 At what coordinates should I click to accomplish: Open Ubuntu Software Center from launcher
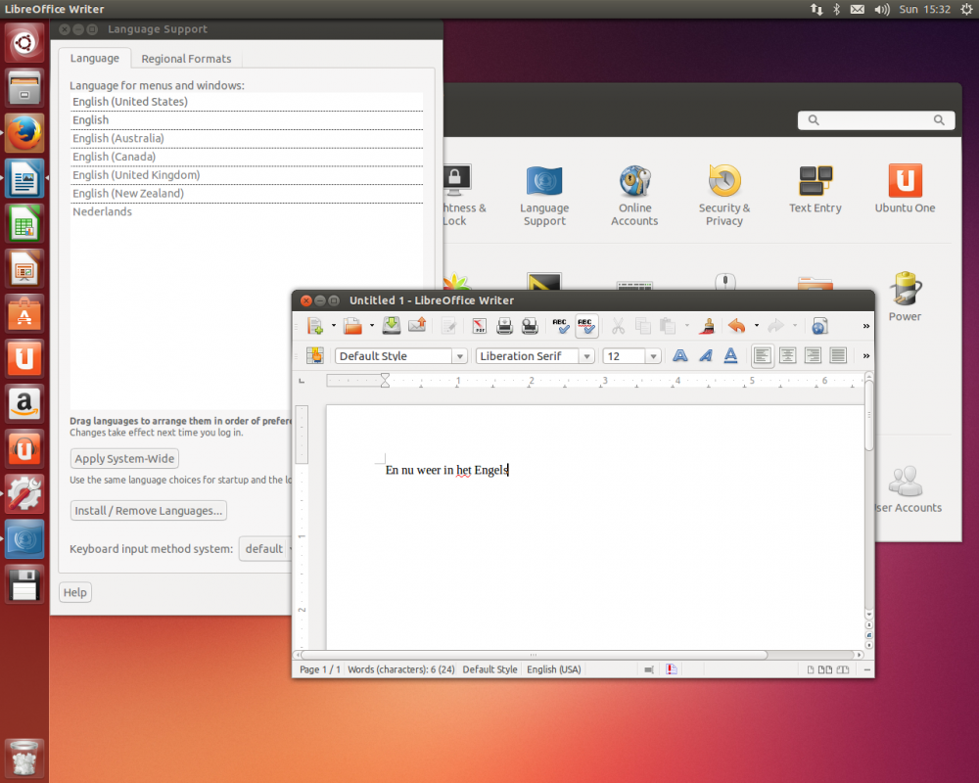(x=24, y=313)
